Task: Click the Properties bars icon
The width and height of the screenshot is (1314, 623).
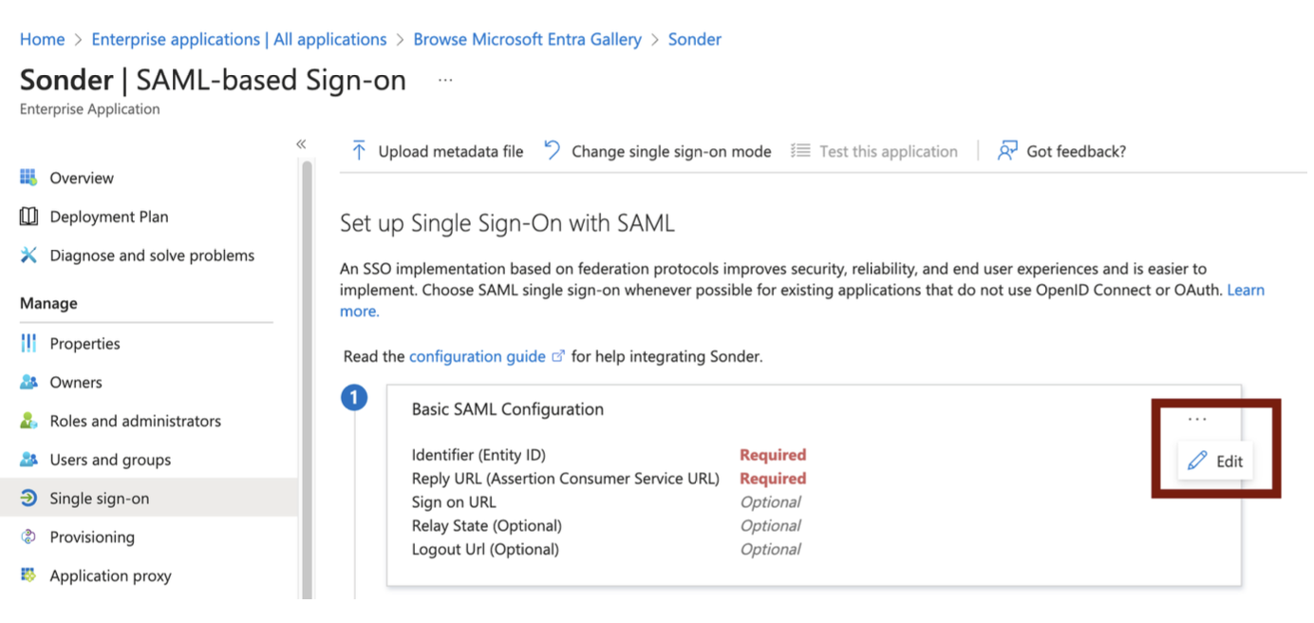Action: click(28, 344)
